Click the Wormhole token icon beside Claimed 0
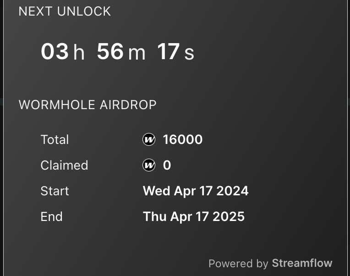This screenshot has width=350, height=276. tap(149, 166)
